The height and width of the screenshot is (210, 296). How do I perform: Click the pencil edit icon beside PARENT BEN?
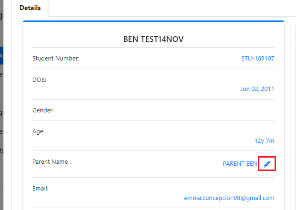(267, 164)
